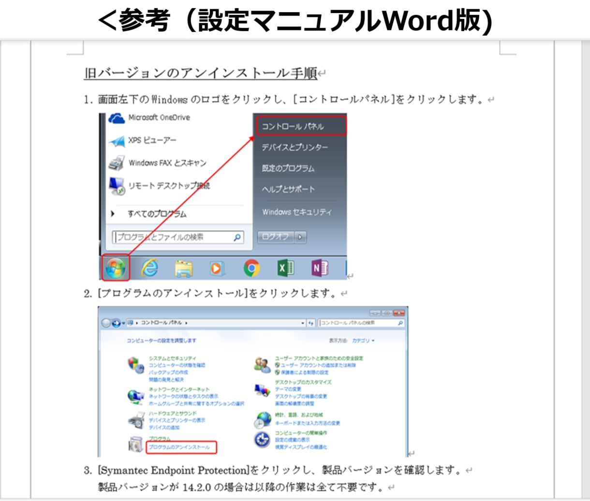Screen dimensions: 590x501
Task: Click the プログラム category icon
Action: click(x=135, y=444)
